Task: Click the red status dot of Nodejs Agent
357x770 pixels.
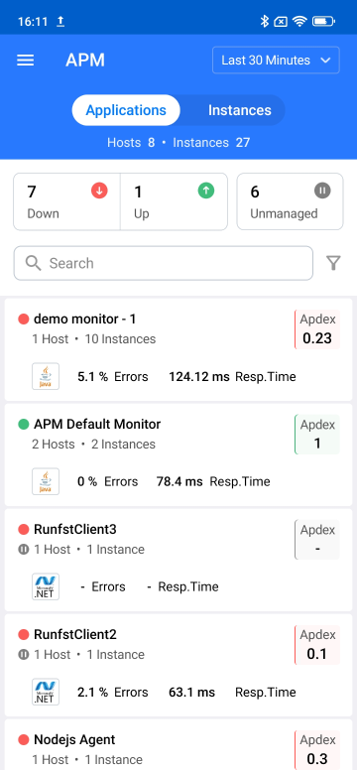Action: [24, 739]
